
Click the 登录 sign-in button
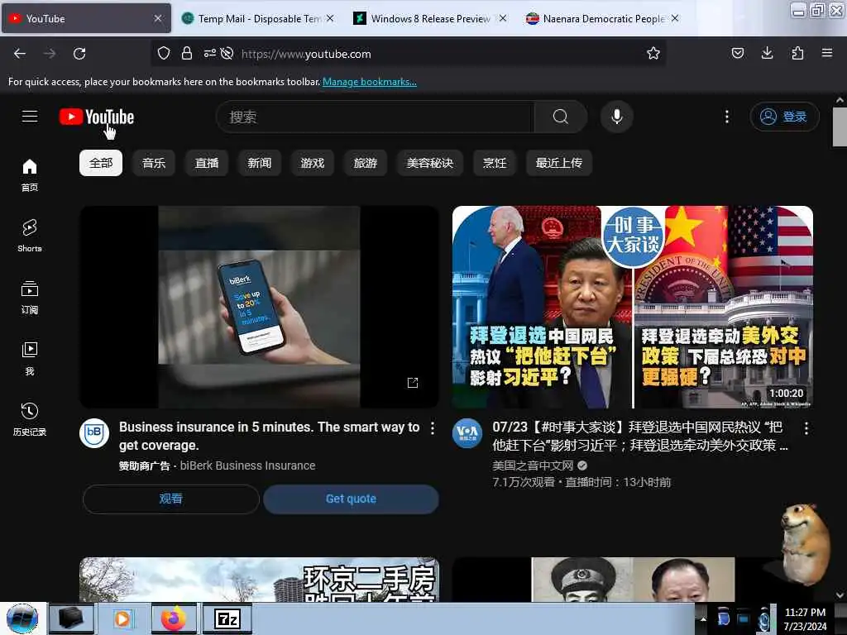pos(784,117)
